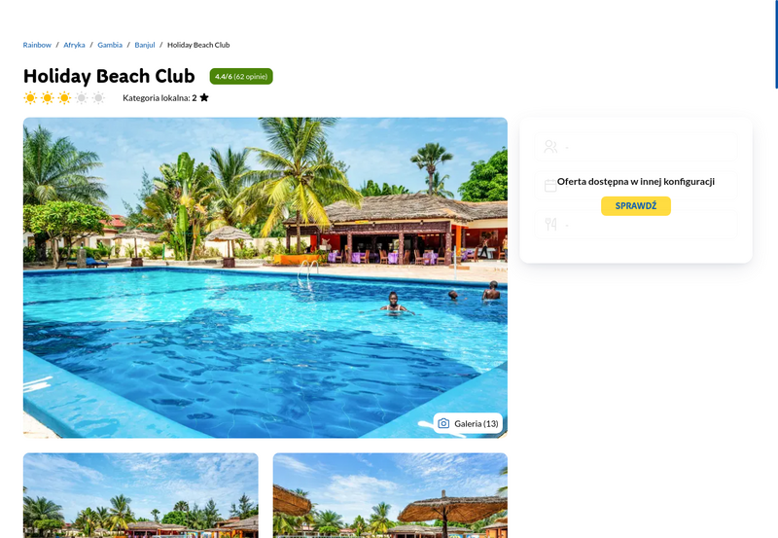Click the page scrollbar handle
Viewport: 778px width, 538px height.
coord(776,45)
